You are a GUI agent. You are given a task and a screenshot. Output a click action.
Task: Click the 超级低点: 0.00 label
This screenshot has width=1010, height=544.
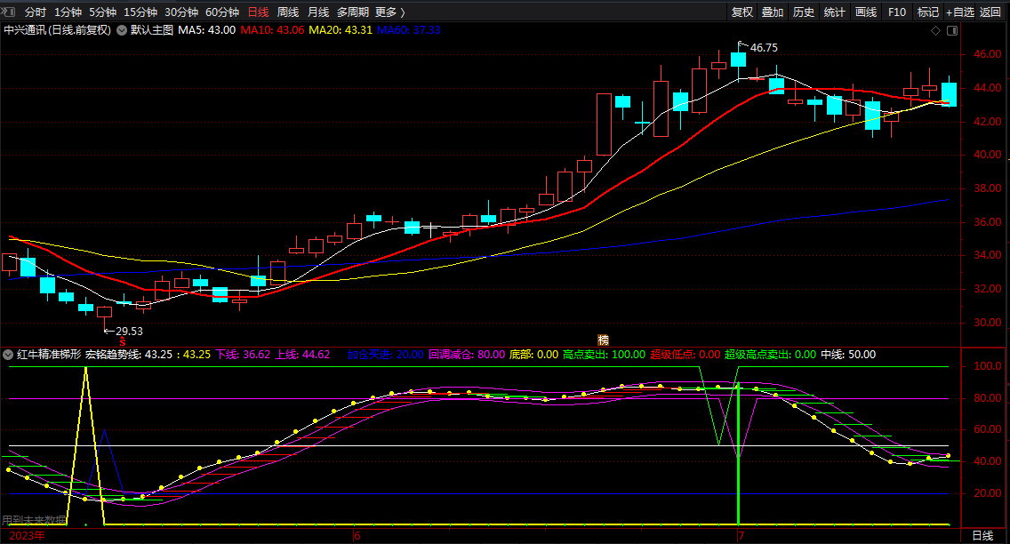[x=685, y=355]
